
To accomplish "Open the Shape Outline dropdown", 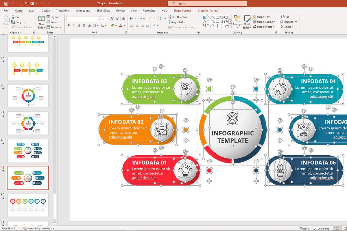I will [264, 22].
